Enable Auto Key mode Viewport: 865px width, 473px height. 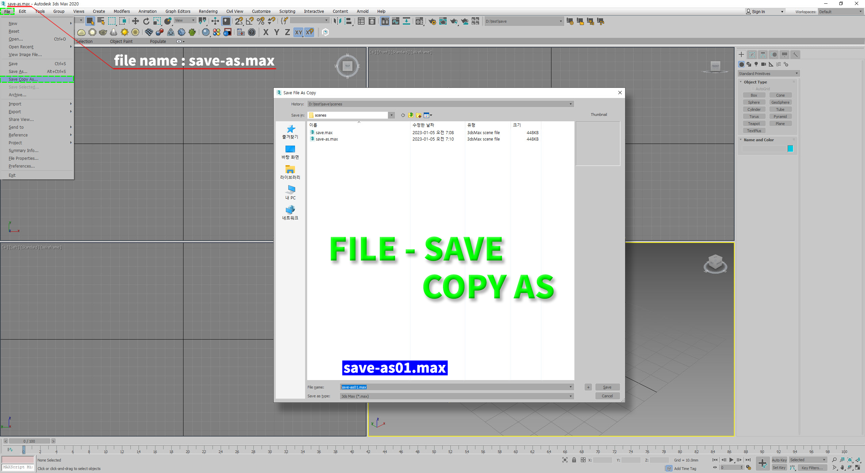(x=779, y=460)
